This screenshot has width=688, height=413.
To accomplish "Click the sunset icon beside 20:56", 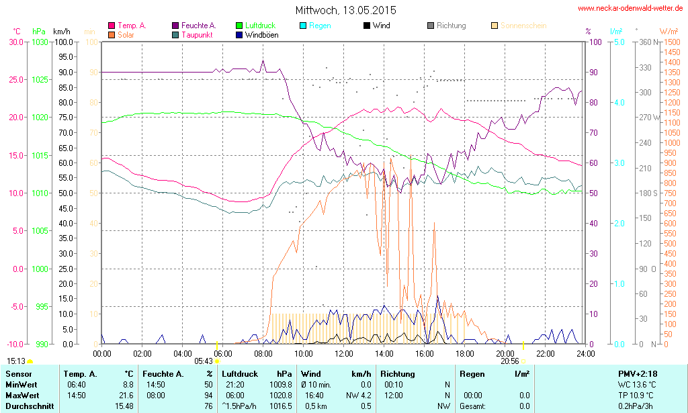I will (523, 361).
